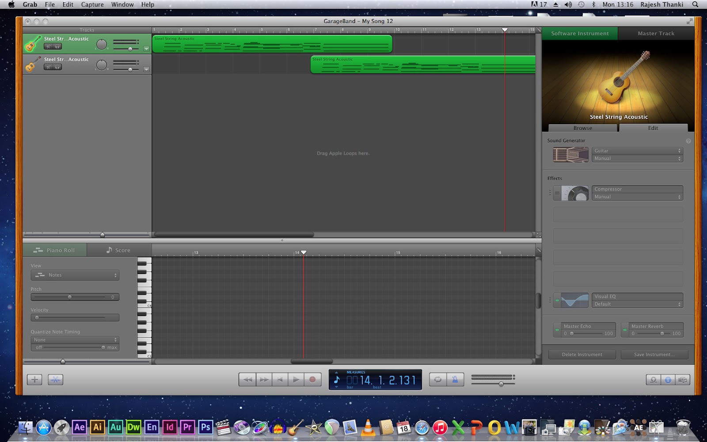Screen dimensions: 707x442
Task: Open the Capture menu
Action: point(92,4)
